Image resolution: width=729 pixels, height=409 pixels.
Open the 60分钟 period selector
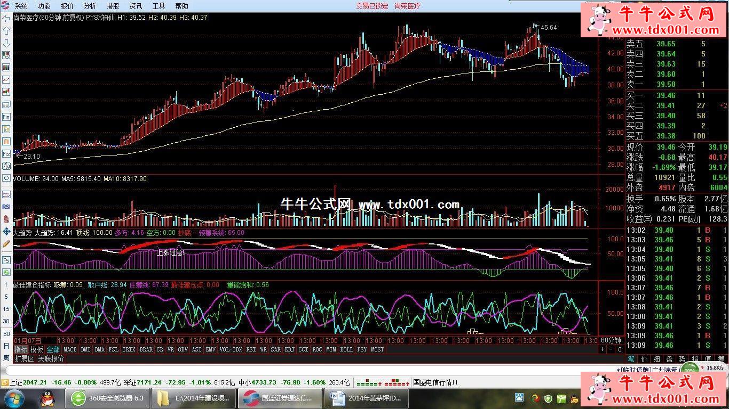[611, 340]
